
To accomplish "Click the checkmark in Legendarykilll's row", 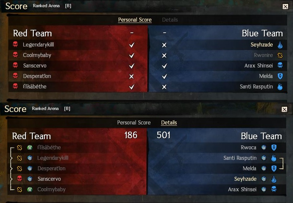I will [x=131, y=45].
